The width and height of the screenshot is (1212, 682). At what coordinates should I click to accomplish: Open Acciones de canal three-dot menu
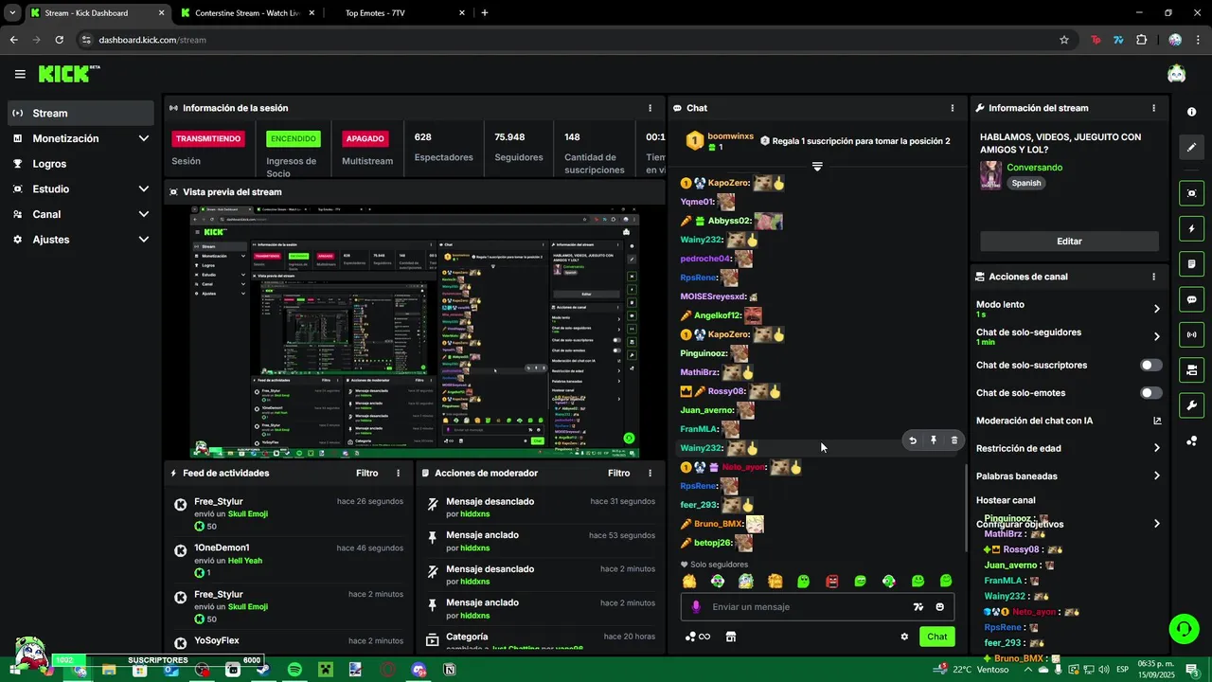point(1153,277)
